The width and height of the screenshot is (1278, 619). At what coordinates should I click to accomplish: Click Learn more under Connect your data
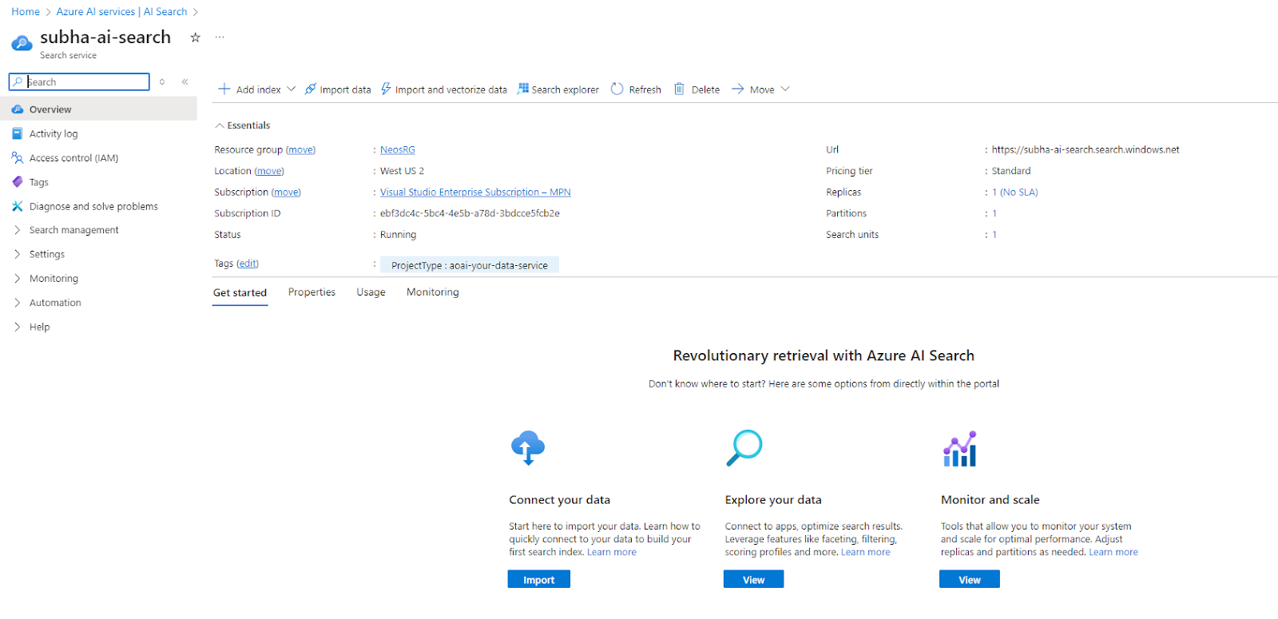(612, 552)
